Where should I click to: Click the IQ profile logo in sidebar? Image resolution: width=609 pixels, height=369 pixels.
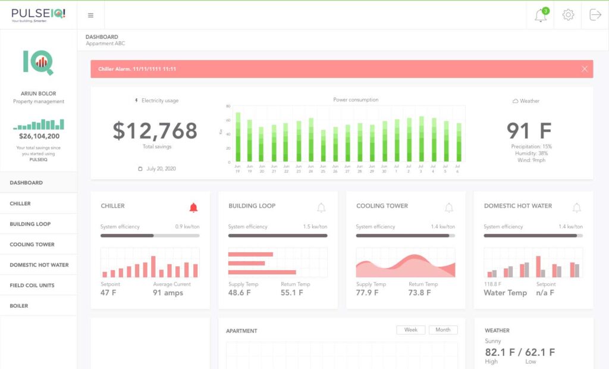39,62
